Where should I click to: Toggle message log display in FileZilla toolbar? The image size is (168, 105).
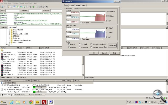[x=8, y=7]
